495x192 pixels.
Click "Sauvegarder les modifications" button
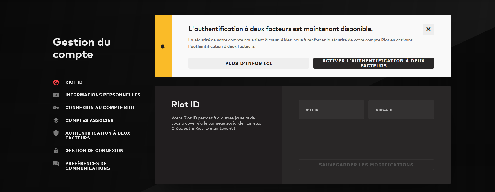pyautogui.click(x=366, y=165)
